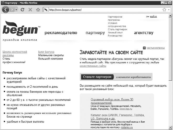This screenshot has height=130, width=173.
Task: Open the history dropdown next to Forward
Action: (16, 9)
